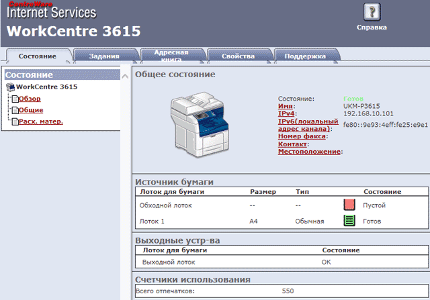The width and height of the screenshot is (430, 300).
Task: Click the OK output tray status
Action: (327, 262)
